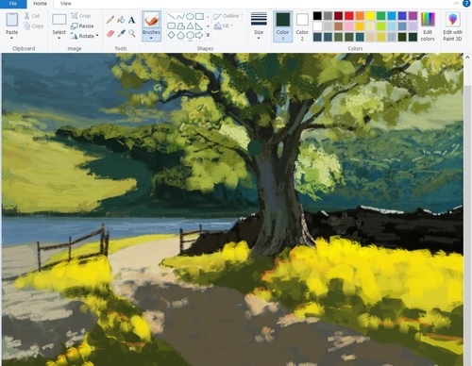The width and height of the screenshot is (472, 366).
Task: Choose the Pentagon shape
Action: point(180,35)
